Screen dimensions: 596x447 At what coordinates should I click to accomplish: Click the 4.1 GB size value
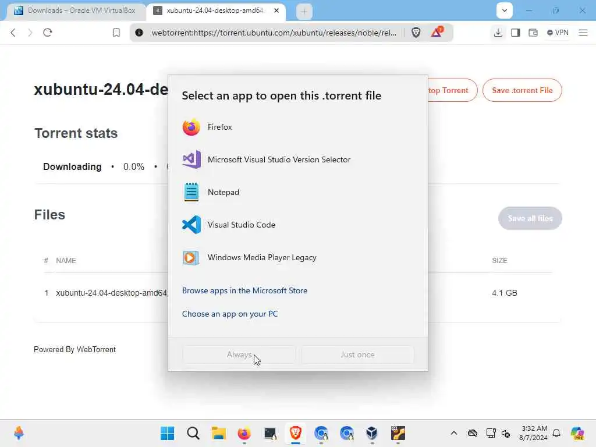click(505, 293)
